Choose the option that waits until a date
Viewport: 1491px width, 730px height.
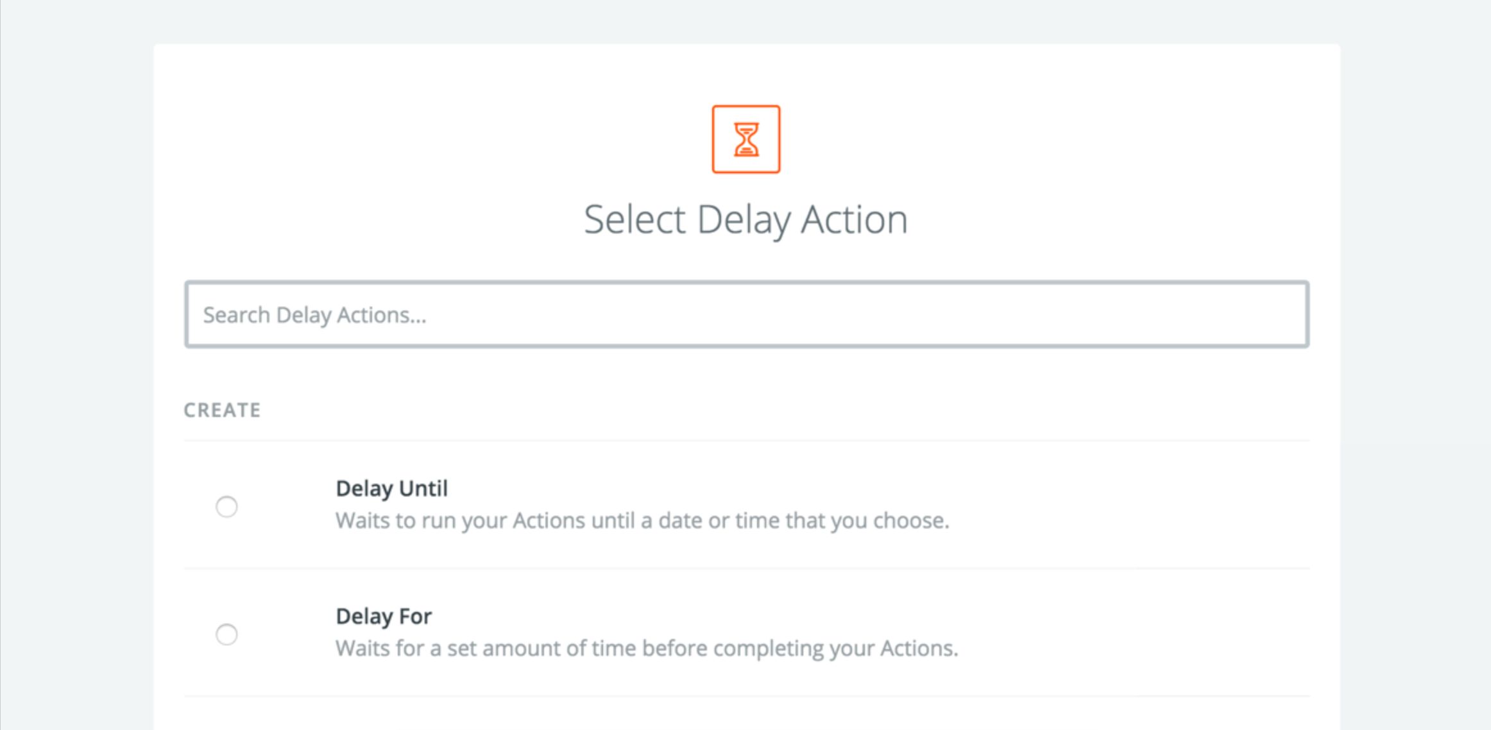[226, 507]
